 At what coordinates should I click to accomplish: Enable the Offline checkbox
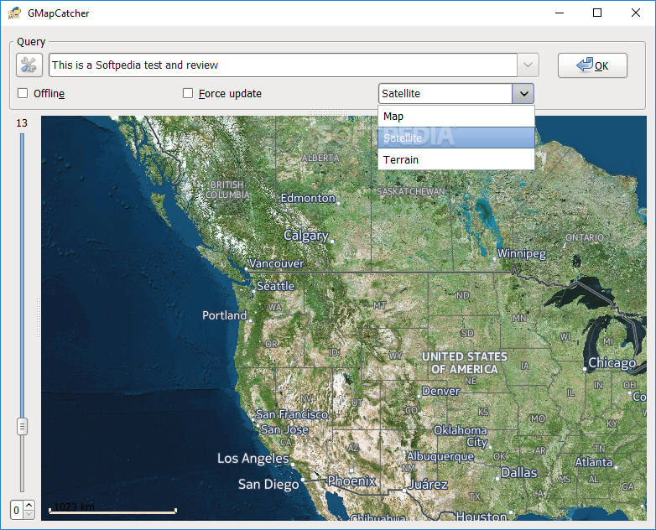[x=23, y=93]
